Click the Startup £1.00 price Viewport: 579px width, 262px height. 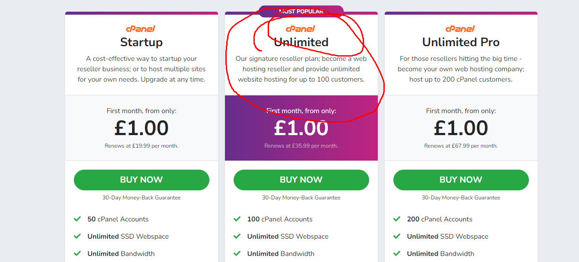(x=142, y=128)
